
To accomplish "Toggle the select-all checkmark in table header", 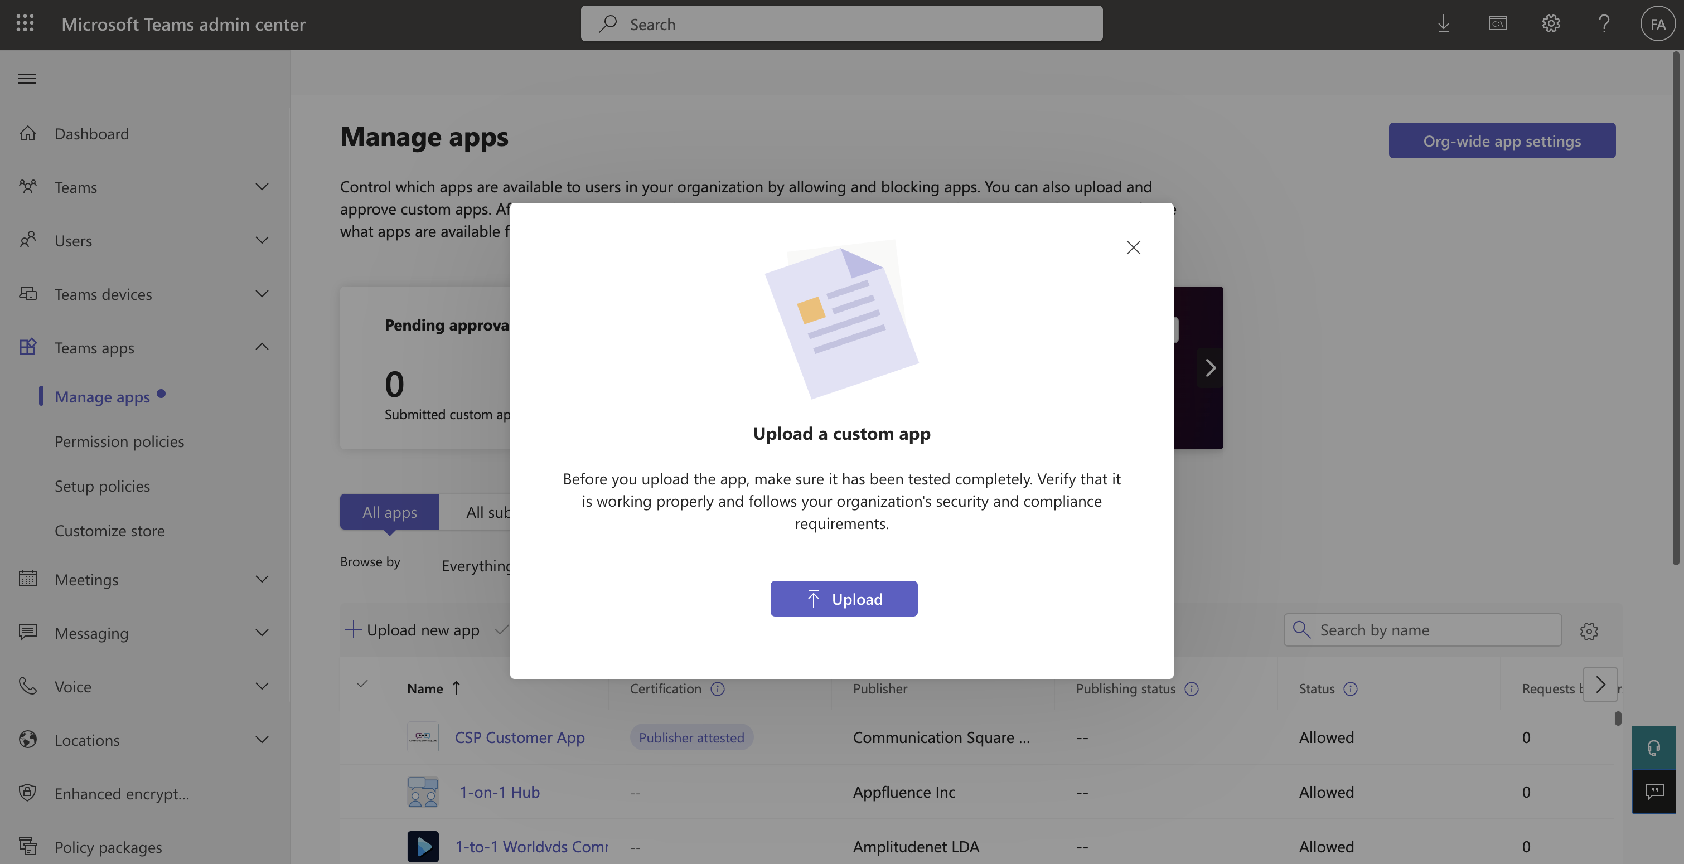I will click(x=362, y=685).
